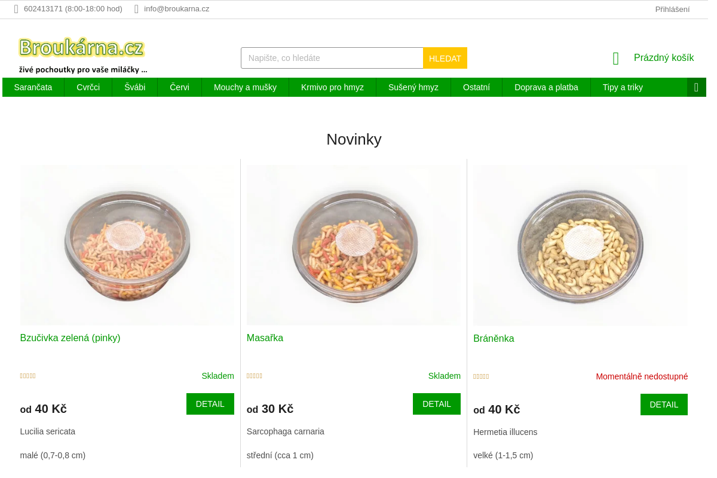
Task: Expand the menu overflow icon at navigation end
Action: [x=696, y=87]
